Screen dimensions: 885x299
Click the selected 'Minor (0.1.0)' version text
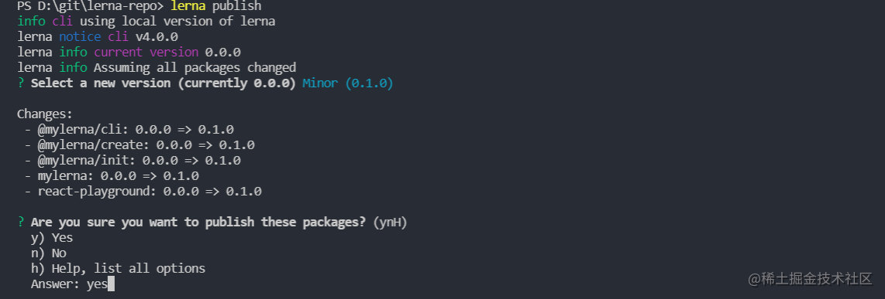click(348, 83)
